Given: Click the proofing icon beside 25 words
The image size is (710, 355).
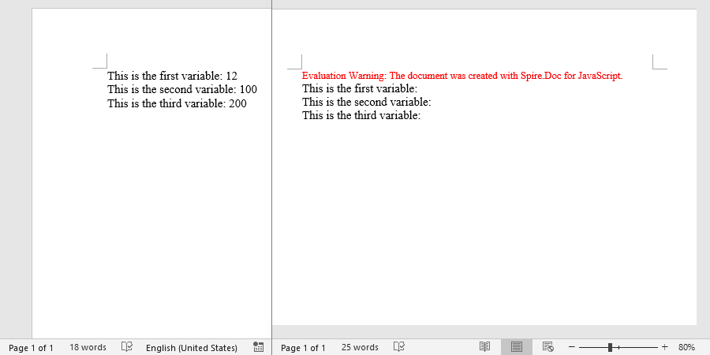Looking at the screenshot, I should coord(399,347).
